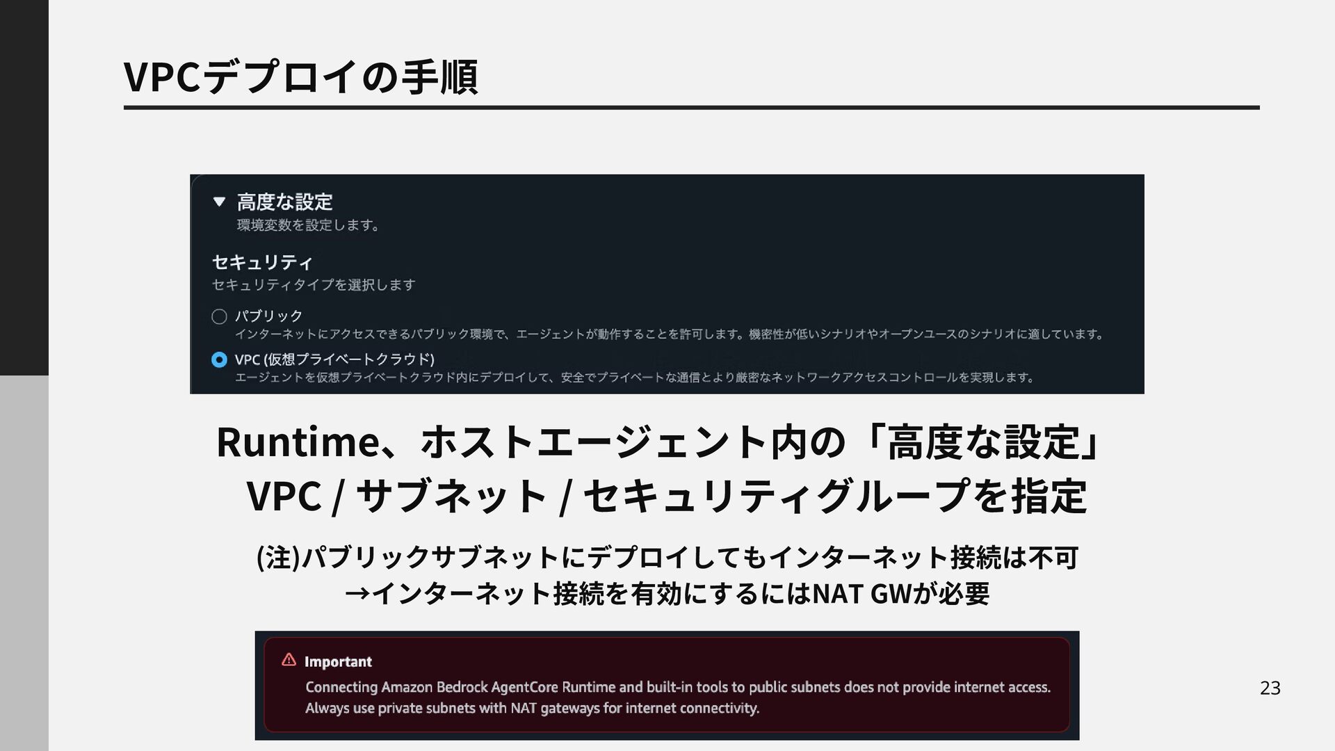Screen dimensions: 1335x751
Task: Click the セキュリティ section heading
Action: (262, 262)
